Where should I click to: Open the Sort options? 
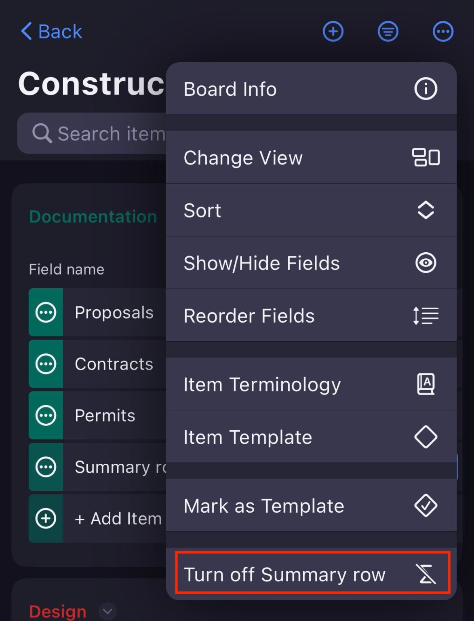click(x=311, y=210)
